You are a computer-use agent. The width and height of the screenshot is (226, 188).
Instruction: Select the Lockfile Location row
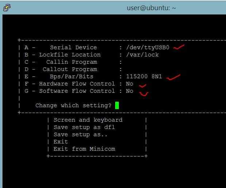click(70, 55)
